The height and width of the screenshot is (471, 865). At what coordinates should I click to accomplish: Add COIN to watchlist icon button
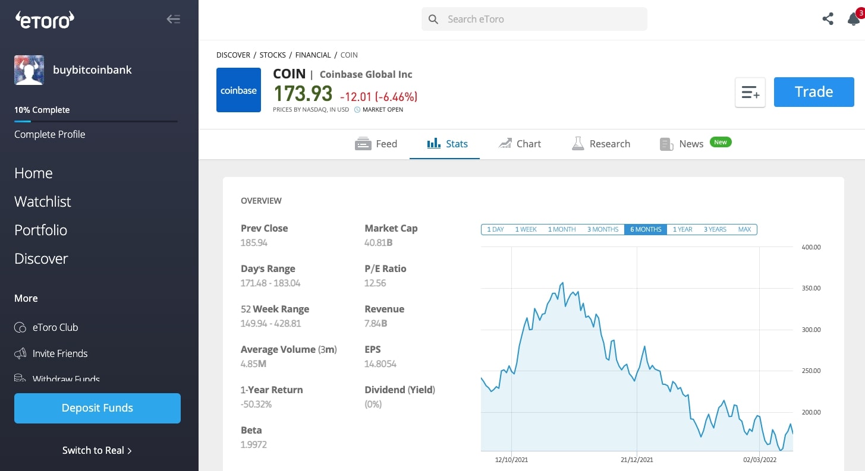[x=750, y=92]
